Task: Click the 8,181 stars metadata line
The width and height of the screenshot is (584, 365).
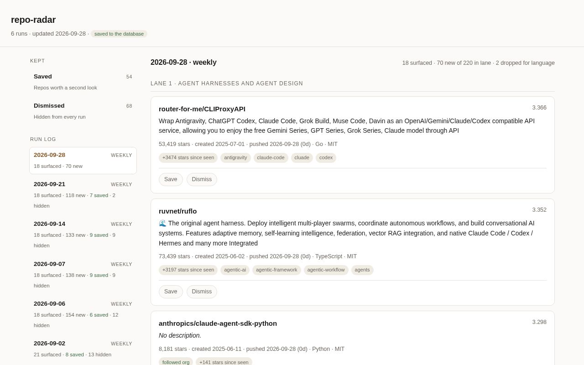Action: pos(252,349)
